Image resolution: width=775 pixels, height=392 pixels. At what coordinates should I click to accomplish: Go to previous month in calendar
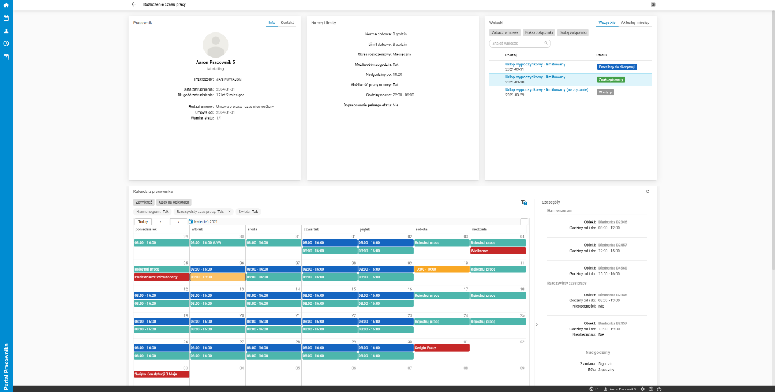(161, 221)
